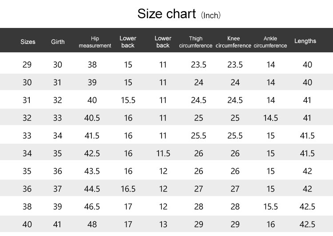
Task: Click the hip measurement 44.5 cell
Action: coord(92,189)
